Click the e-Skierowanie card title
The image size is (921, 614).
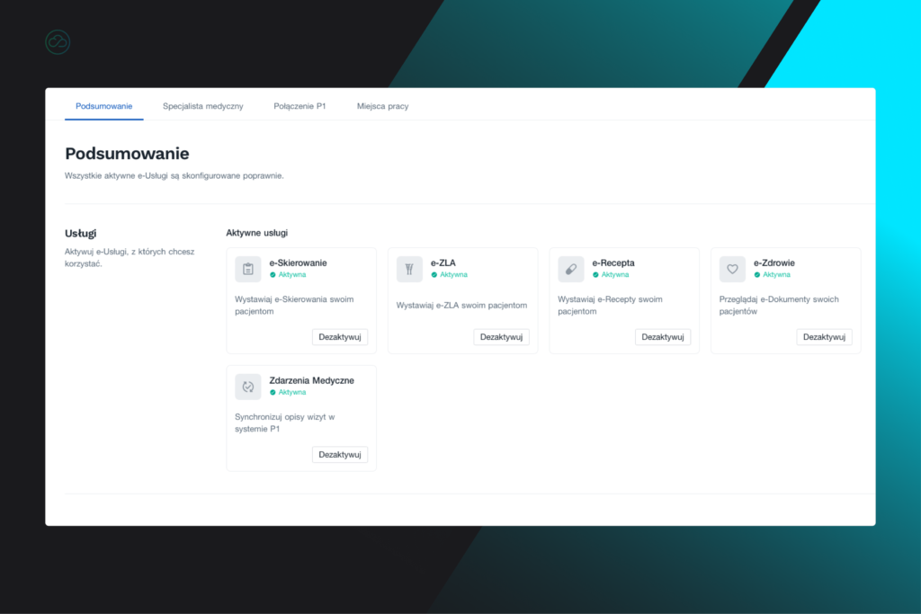(298, 263)
